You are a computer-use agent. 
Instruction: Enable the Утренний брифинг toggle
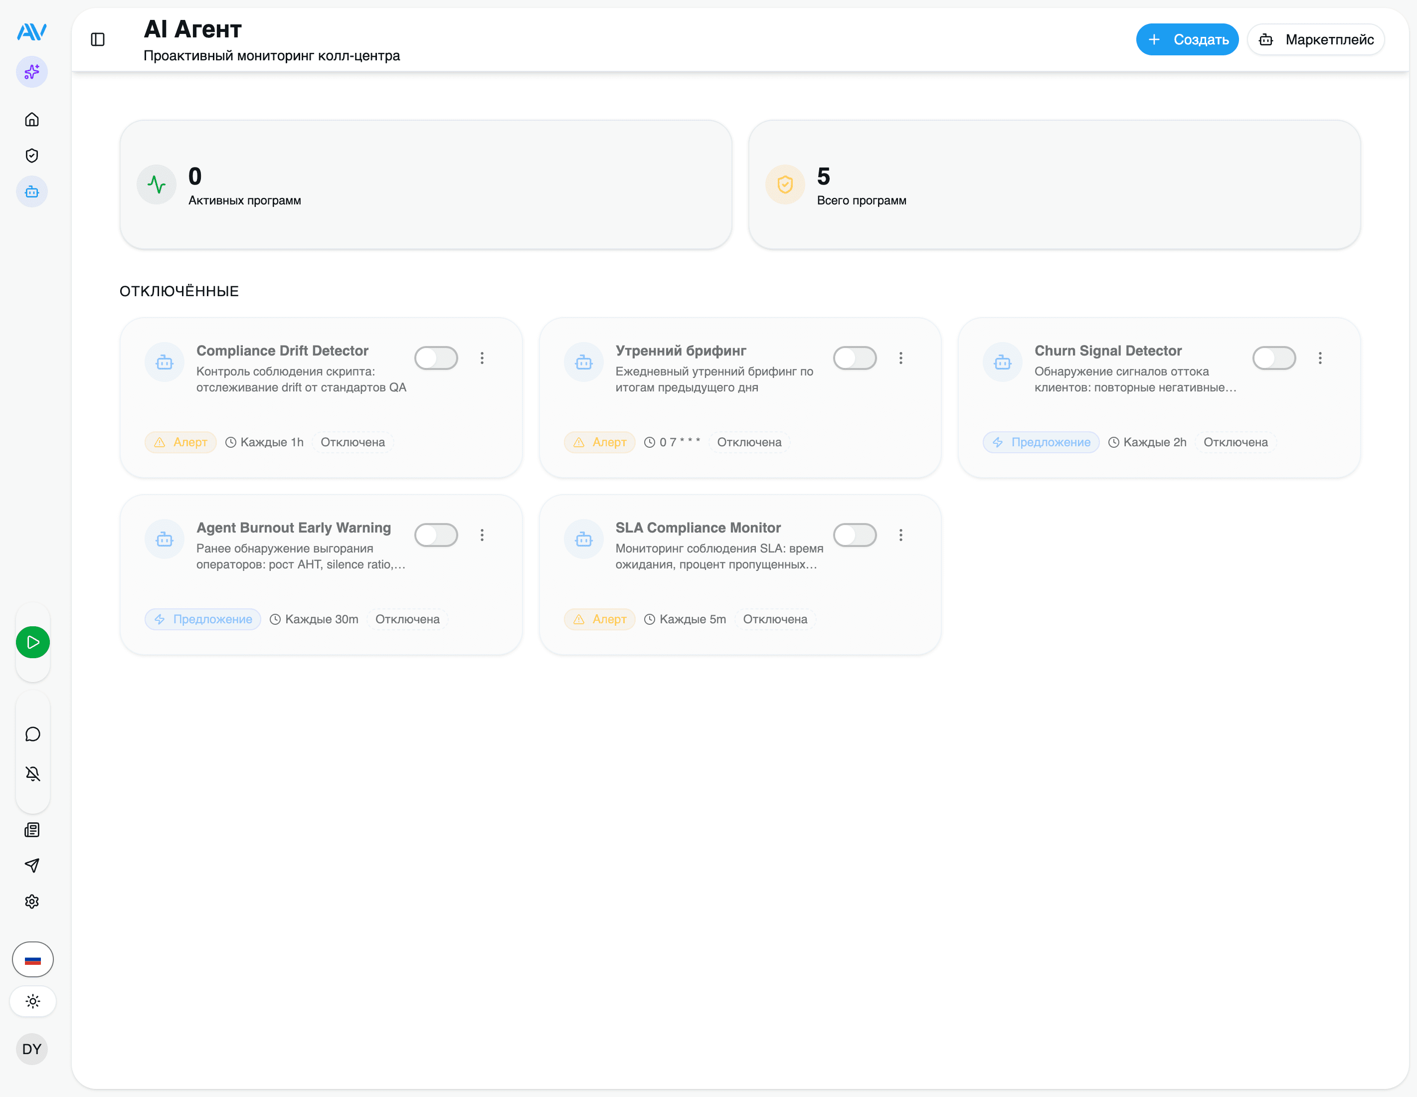pos(855,358)
